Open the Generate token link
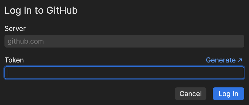 coord(223,60)
